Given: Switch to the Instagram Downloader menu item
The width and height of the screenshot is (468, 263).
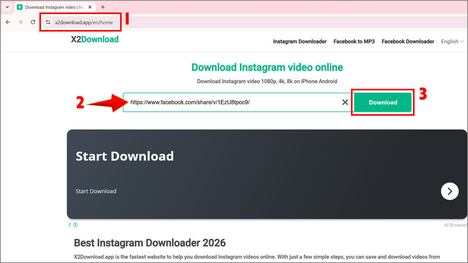Looking at the screenshot, I should coord(300,41).
